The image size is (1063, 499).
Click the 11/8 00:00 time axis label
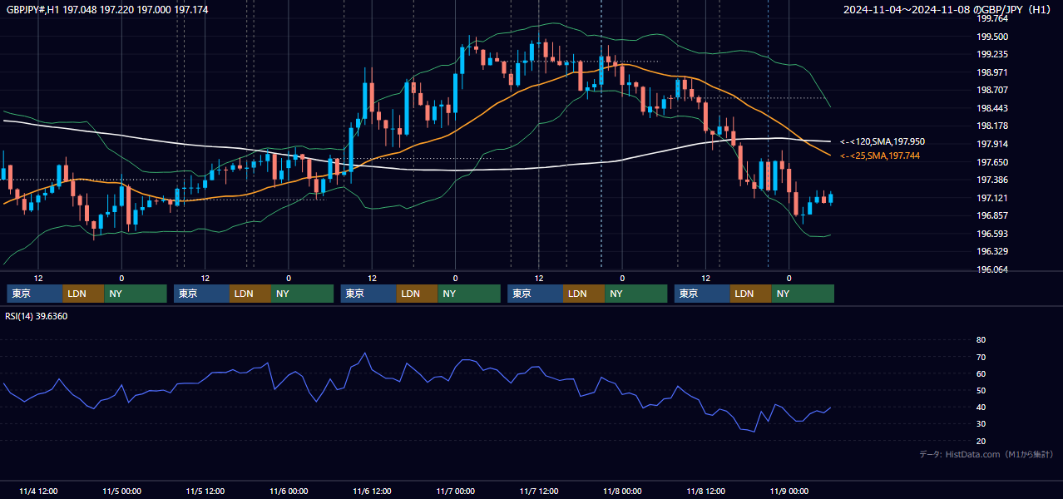click(622, 491)
